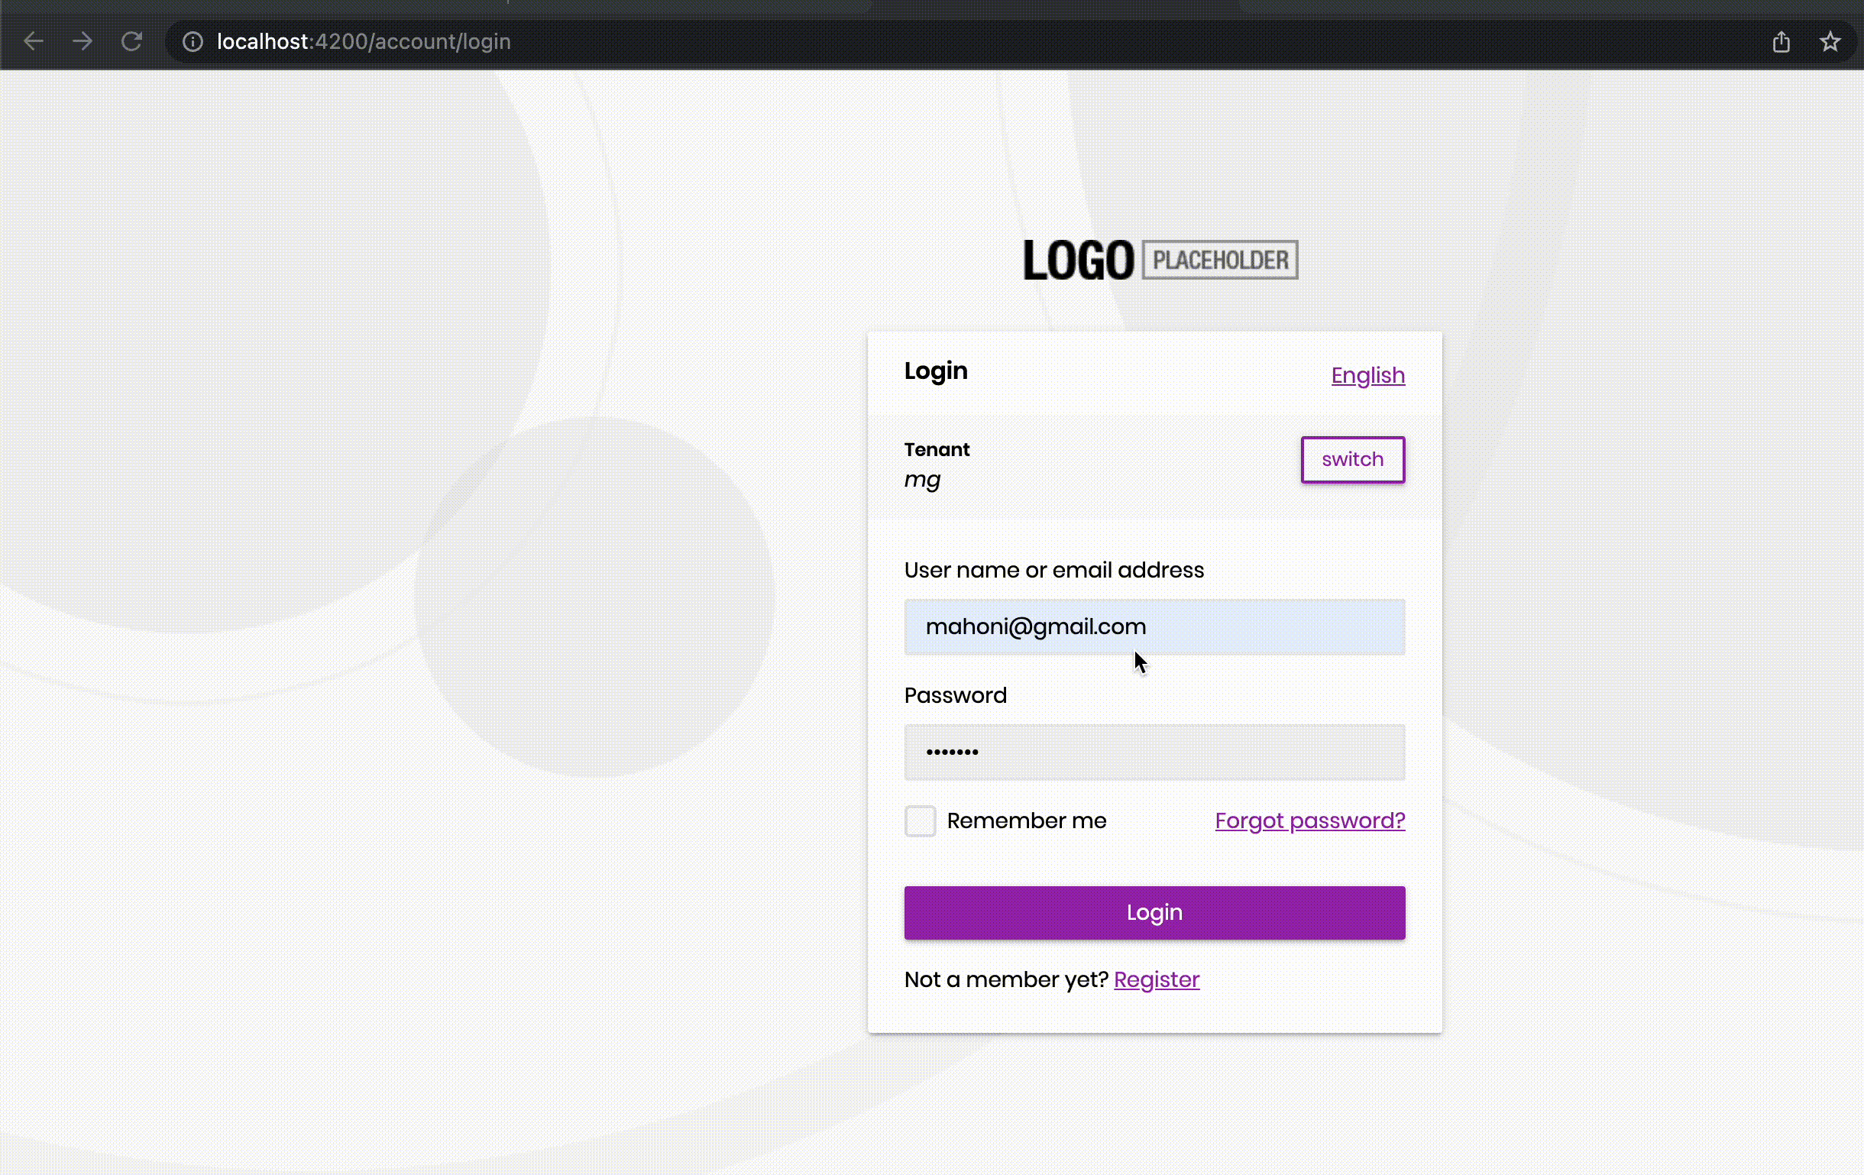Open the Forgot password link
The height and width of the screenshot is (1175, 1864).
pyautogui.click(x=1309, y=821)
